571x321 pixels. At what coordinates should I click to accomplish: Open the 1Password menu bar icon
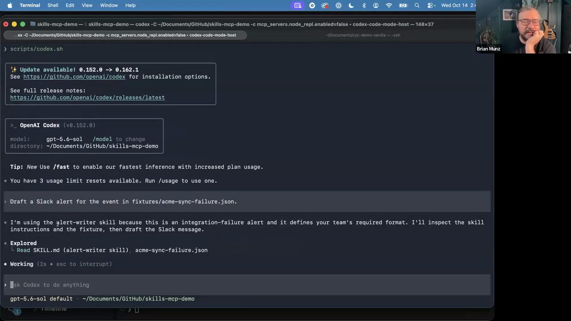[x=339, y=5]
